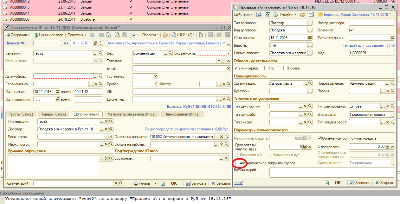
Task: Open calendar for Дата начала in План ремонта
Action: [x=57, y=91]
